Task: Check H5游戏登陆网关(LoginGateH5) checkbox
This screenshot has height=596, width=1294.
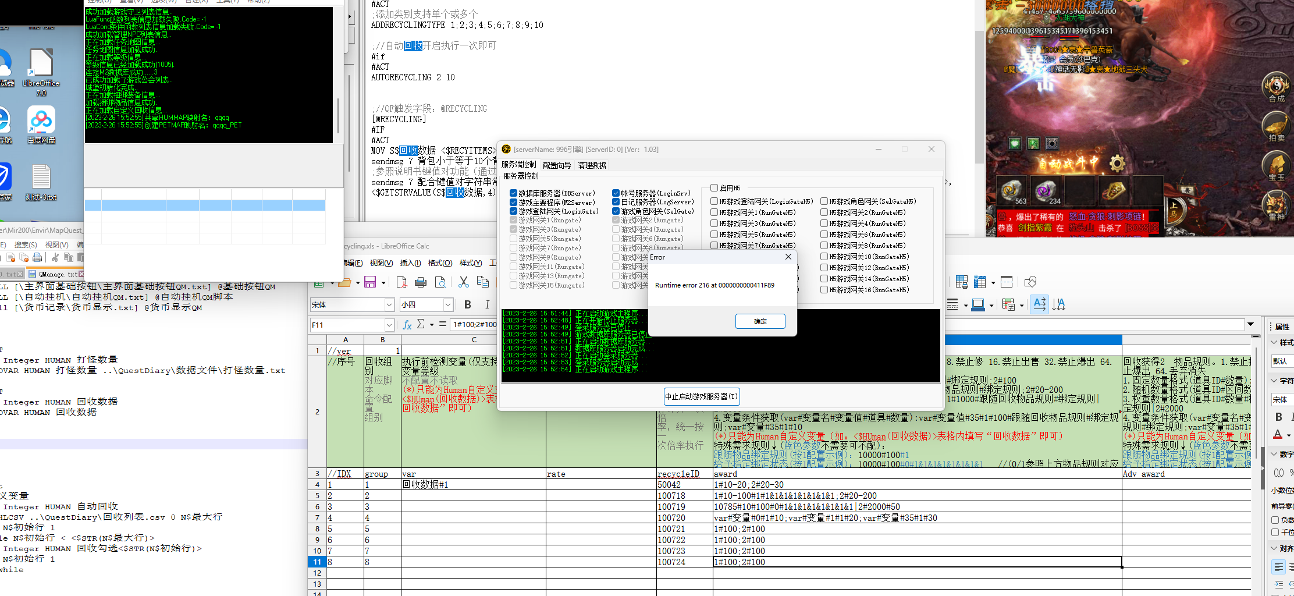Action: 714,201
